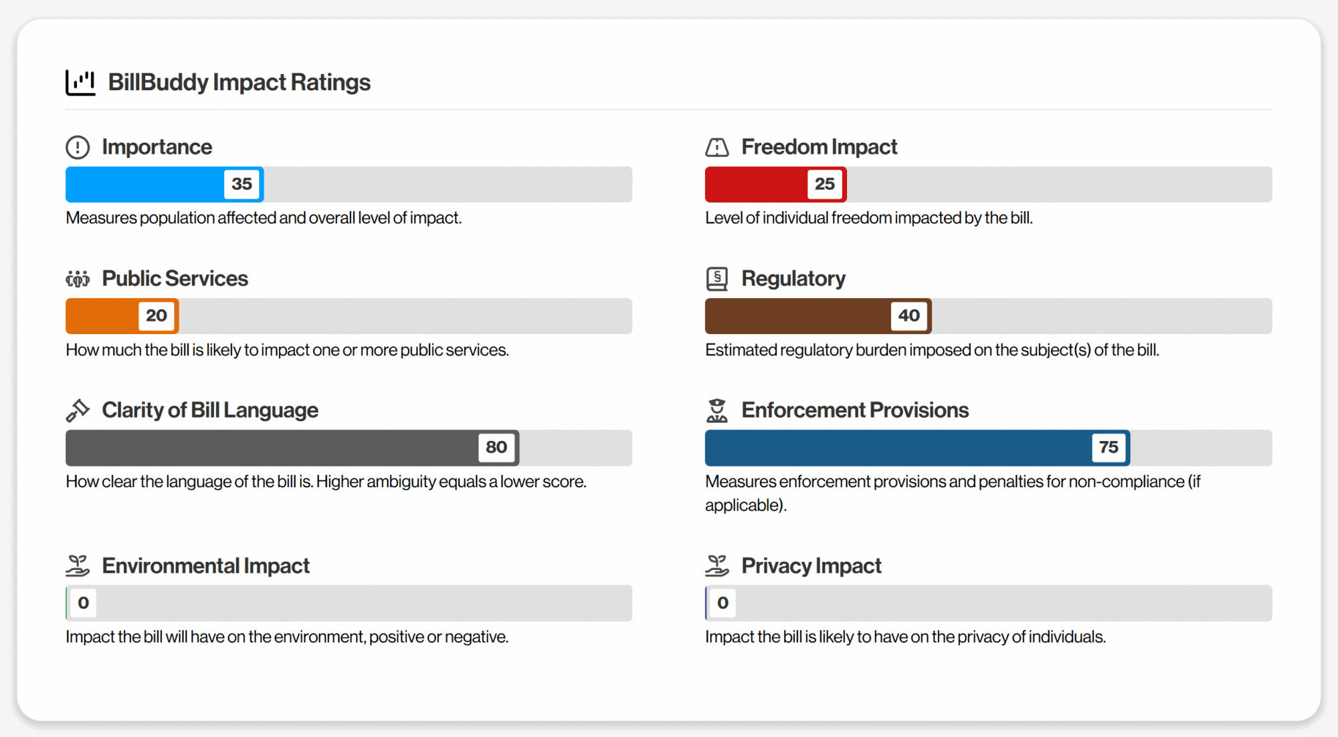
Task: Click the BillBuddy chart icon in header
Action: (x=80, y=83)
